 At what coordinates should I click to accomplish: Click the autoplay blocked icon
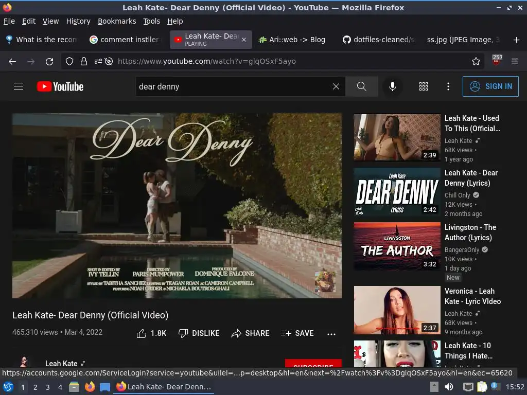pyautogui.click(x=109, y=61)
